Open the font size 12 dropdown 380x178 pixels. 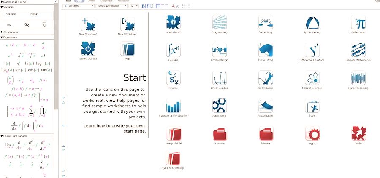134,6
